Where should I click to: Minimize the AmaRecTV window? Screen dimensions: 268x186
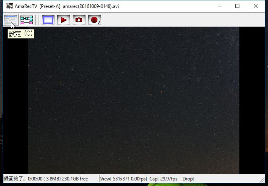click(x=219, y=6)
